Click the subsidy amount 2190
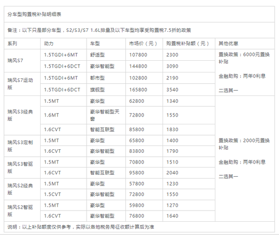The height and width of the screenshot is (235, 279). point(172,78)
